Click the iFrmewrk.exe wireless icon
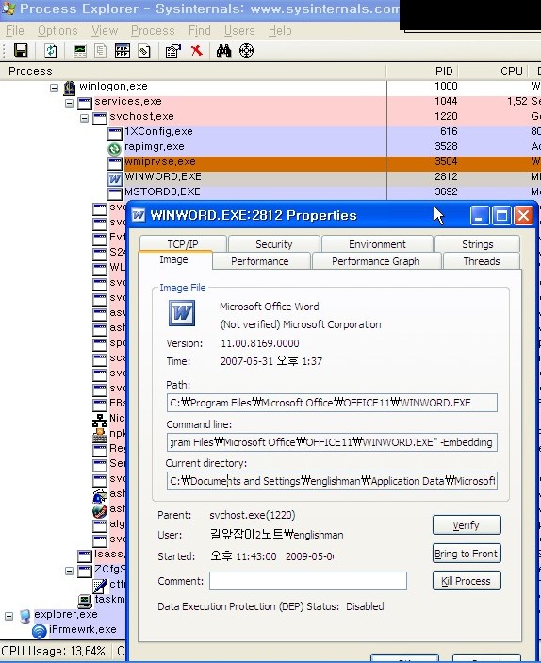The height and width of the screenshot is (663, 541). (40, 631)
